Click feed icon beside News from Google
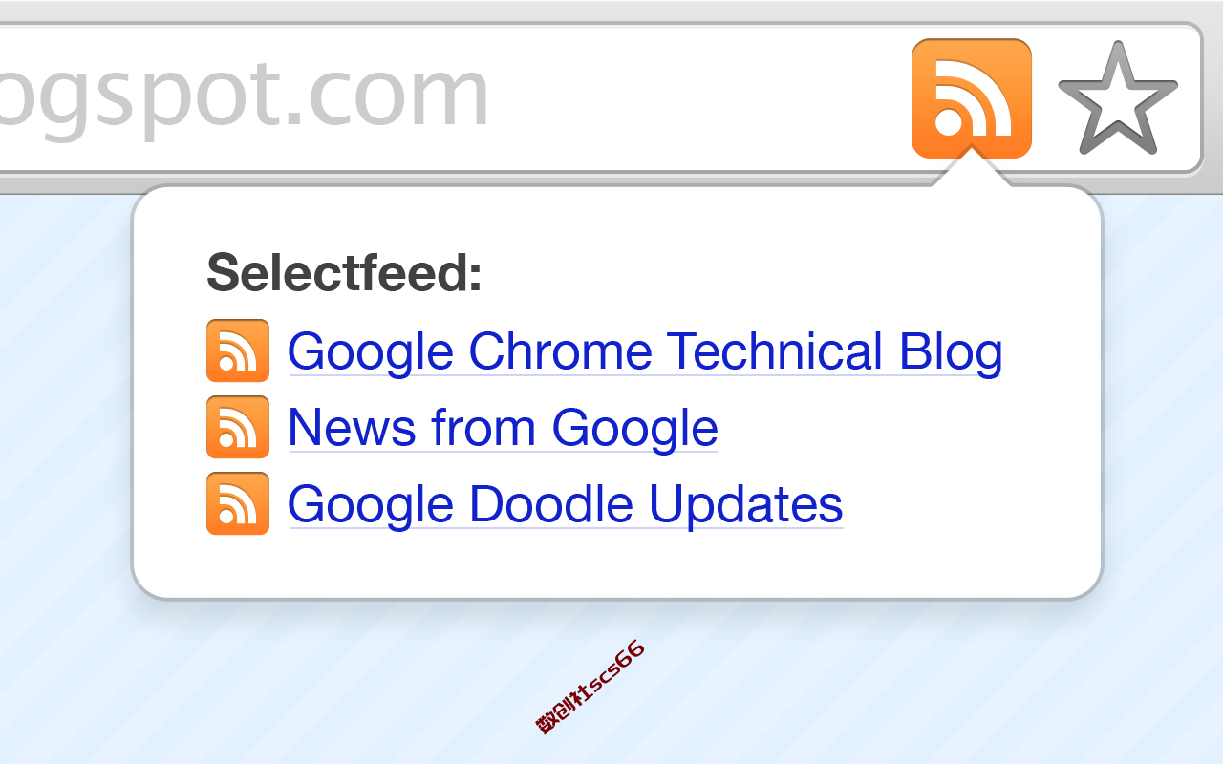The height and width of the screenshot is (764, 1223). pos(238,427)
